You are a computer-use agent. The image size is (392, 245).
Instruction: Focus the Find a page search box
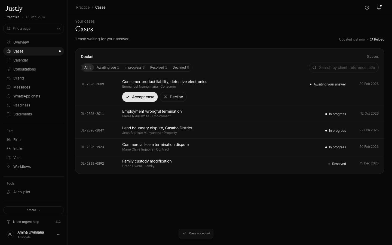click(33, 29)
